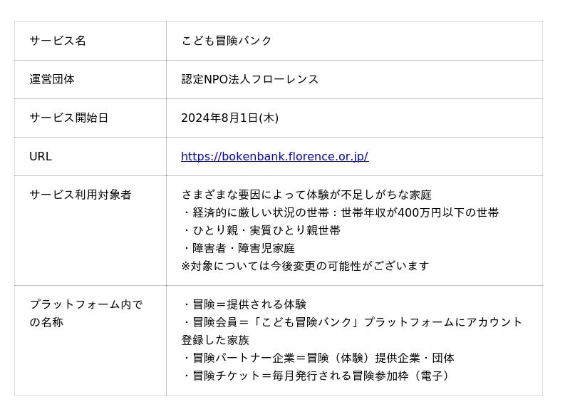The image size is (570, 417).
Task: Click the プラットフォーム内での名称 label
Action: [x=85, y=314]
